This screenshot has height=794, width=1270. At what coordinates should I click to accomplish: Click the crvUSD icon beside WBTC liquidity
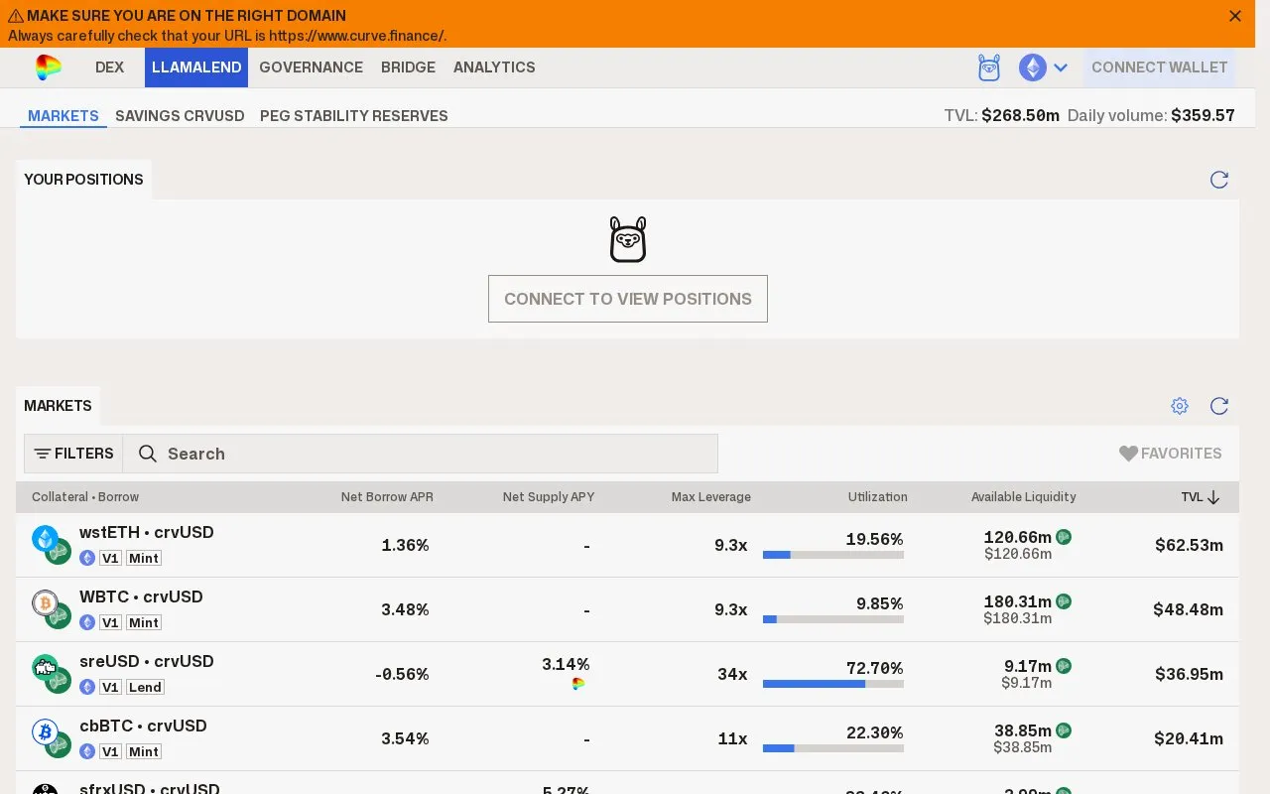(1064, 601)
